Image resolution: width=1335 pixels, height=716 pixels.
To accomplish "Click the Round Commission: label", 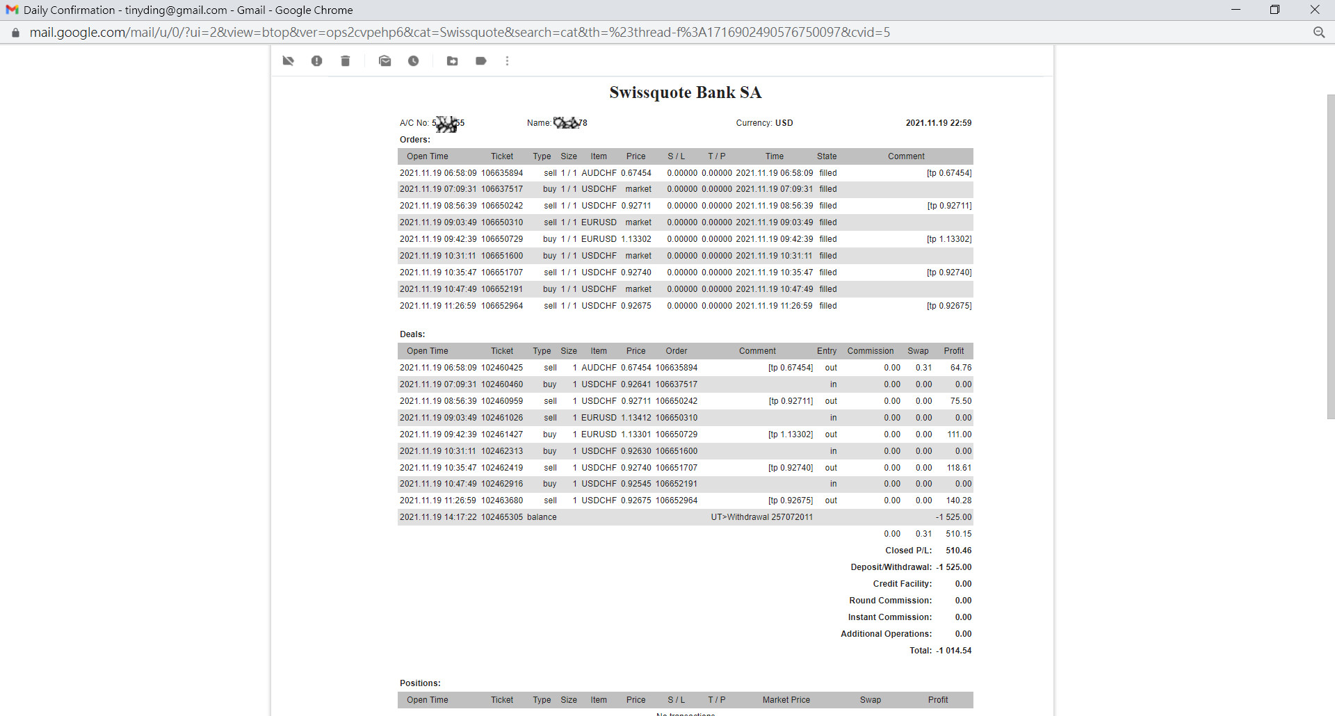I will [891, 601].
